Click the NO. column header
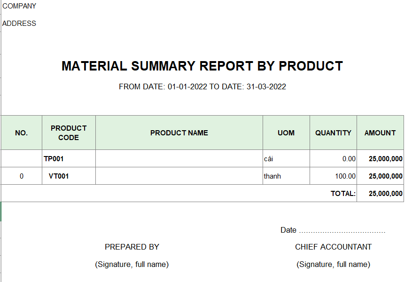This screenshot has height=282, width=412. pos(22,133)
